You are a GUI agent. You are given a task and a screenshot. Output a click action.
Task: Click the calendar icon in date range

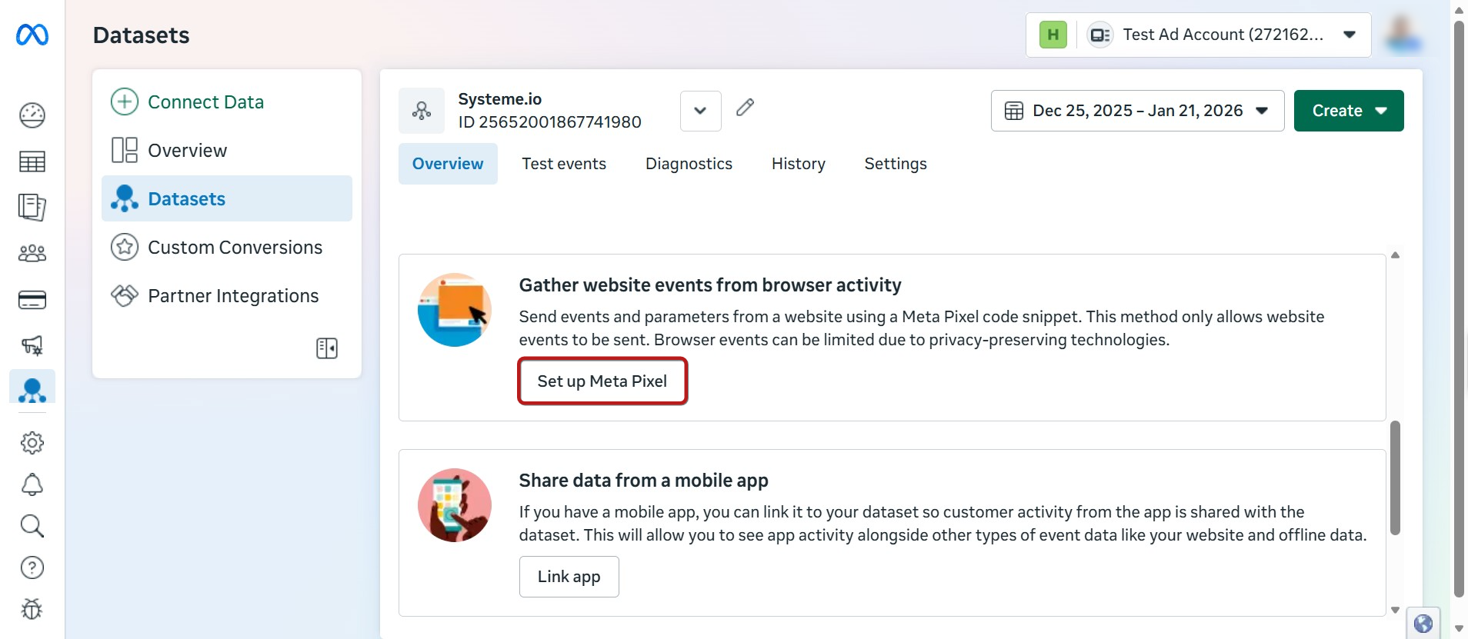coord(1014,111)
